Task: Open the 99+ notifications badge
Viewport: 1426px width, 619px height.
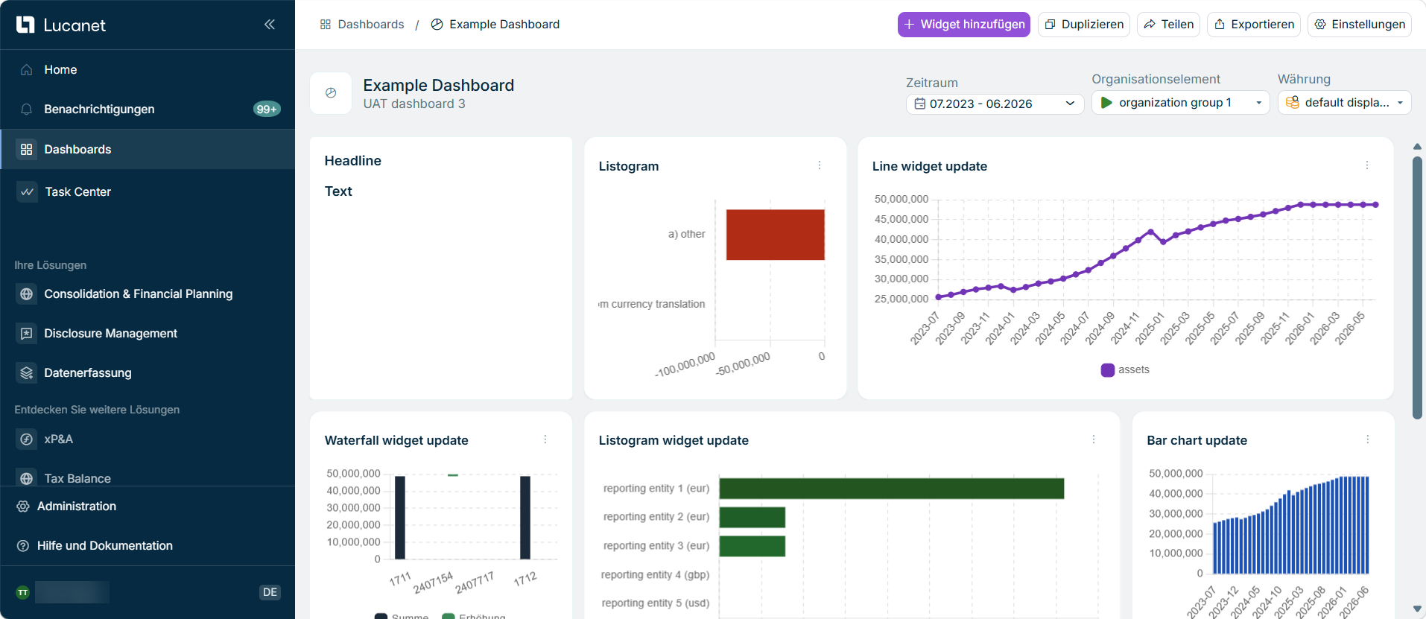Action: [x=267, y=109]
